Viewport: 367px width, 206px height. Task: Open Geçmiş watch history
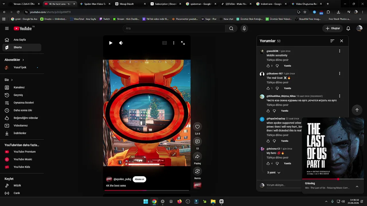point(22,95)
